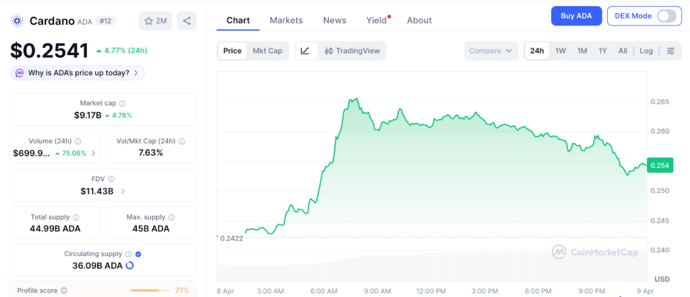
Task: Click the share icon next to watchlist star
Action: pyautogui.click(x=187, y=21)
